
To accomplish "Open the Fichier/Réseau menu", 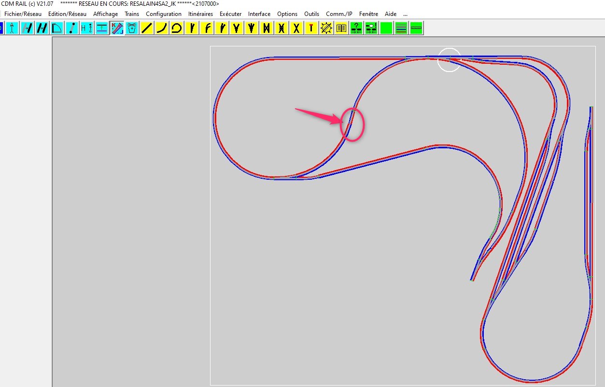I will click(23, 14).
